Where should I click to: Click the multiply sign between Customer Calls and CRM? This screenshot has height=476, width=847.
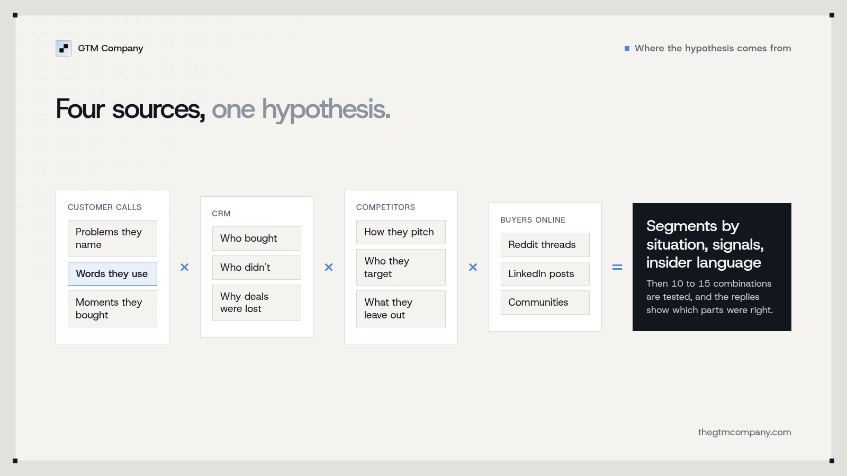click(x=184, y=267)
